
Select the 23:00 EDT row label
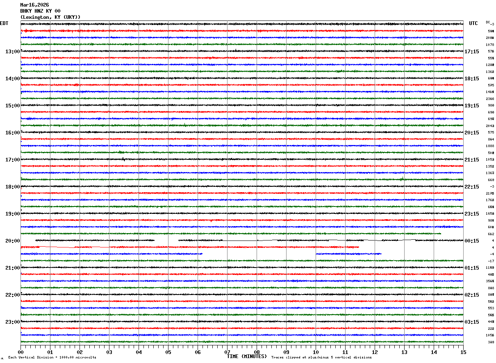[x=13, y=322]
